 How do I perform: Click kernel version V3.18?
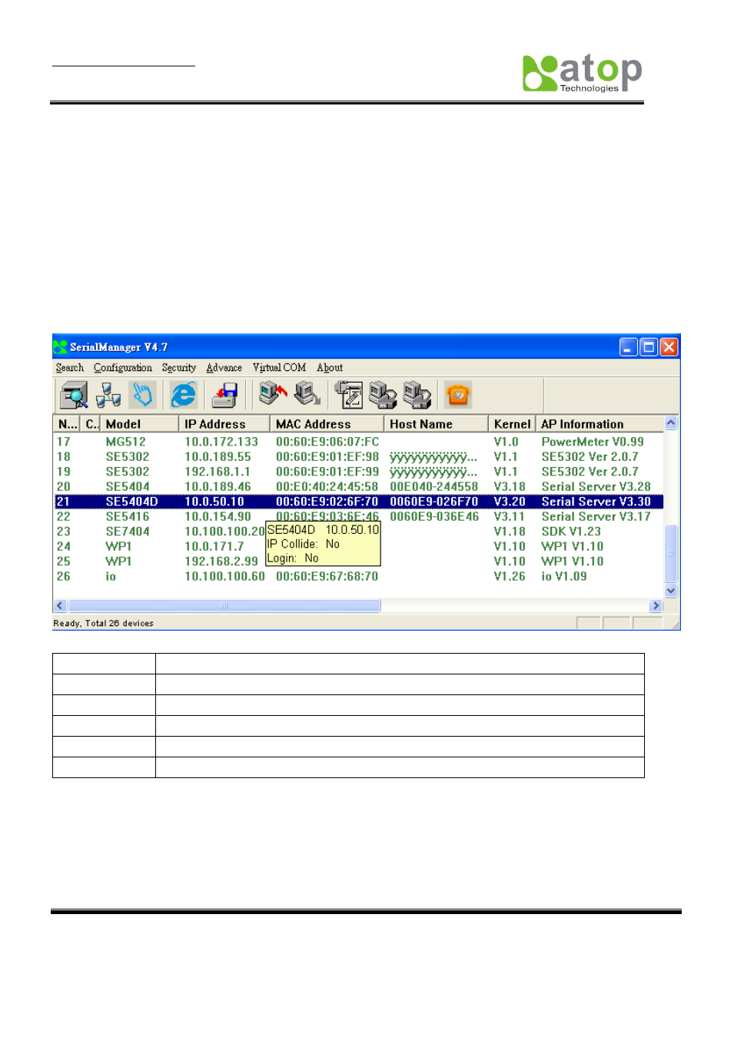[510, 486]
